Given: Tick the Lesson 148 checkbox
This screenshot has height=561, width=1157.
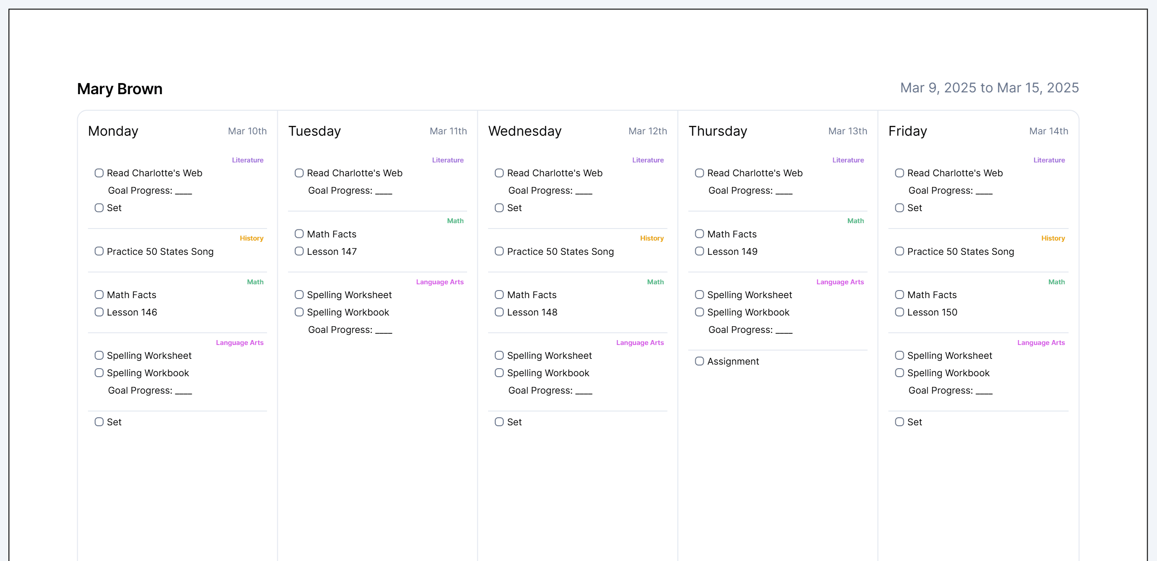Looking at the screenshot, I should coord(499,312).
